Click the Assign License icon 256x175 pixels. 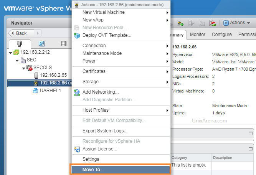tap(77, 149)
